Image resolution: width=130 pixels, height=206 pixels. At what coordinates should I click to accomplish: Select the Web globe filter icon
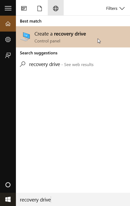pyautogui.click(x=56, y=8)
